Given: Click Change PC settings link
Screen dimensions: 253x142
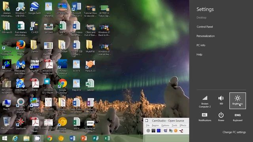Looking at the screenshot, I should [x=234, y=132].
